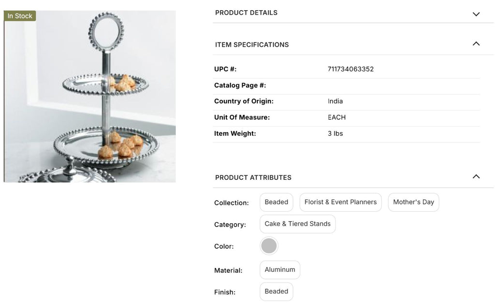Viewport: 495px width, 308px height.
Task: Click the UPC number 711734063352
Action: point(350,69)
